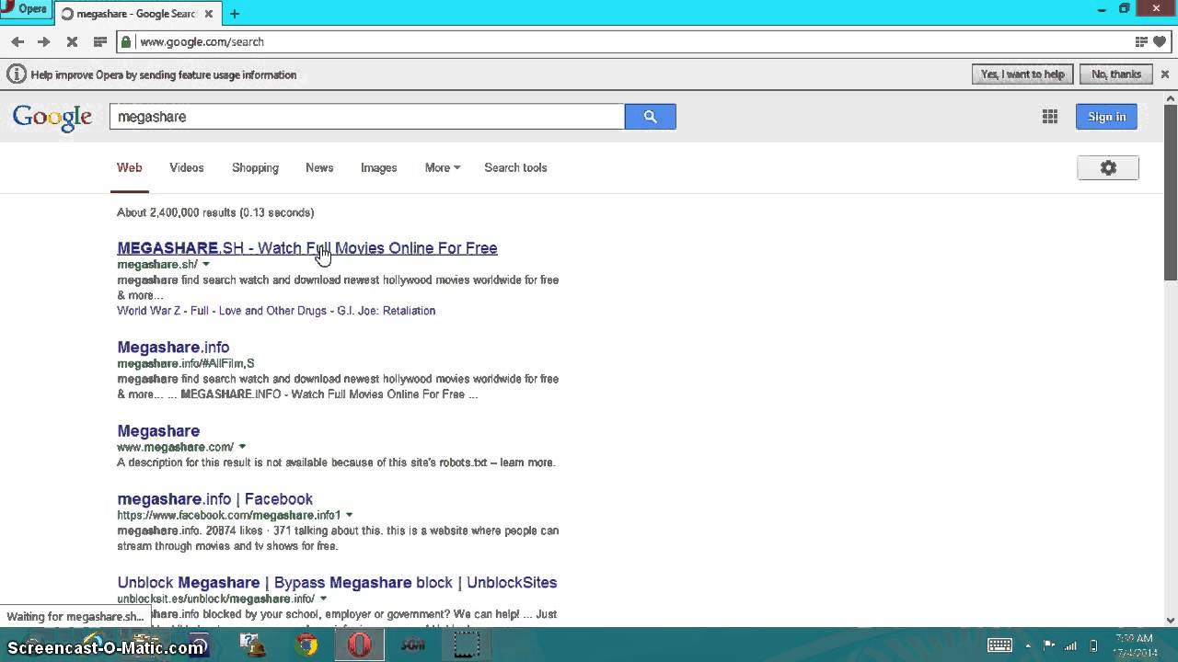
Task: Add page to Stash heart icon
Action: [1160, 41]
